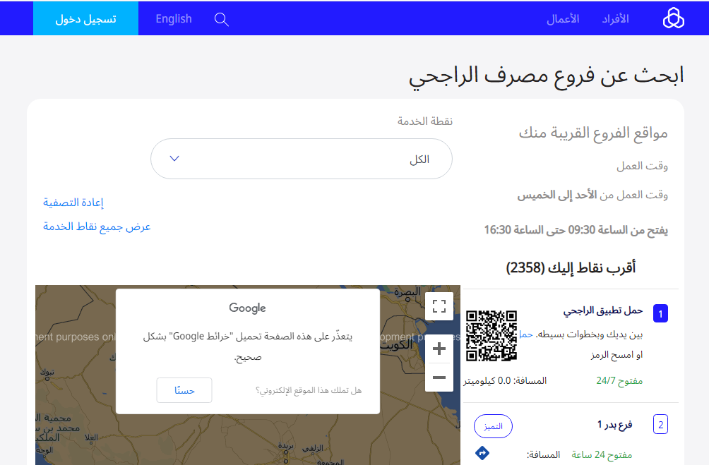Click the تسجيل دخول login button
The height and width of the screenshot is (465, 709).
(86, 18)
